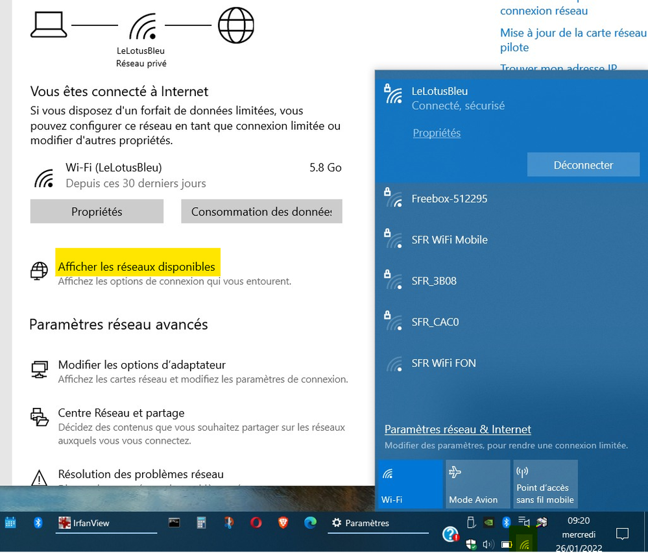Viewport: 648px width, 554px height.
Task: Select the SFR_3B08 network
Action: click(511, 281)
